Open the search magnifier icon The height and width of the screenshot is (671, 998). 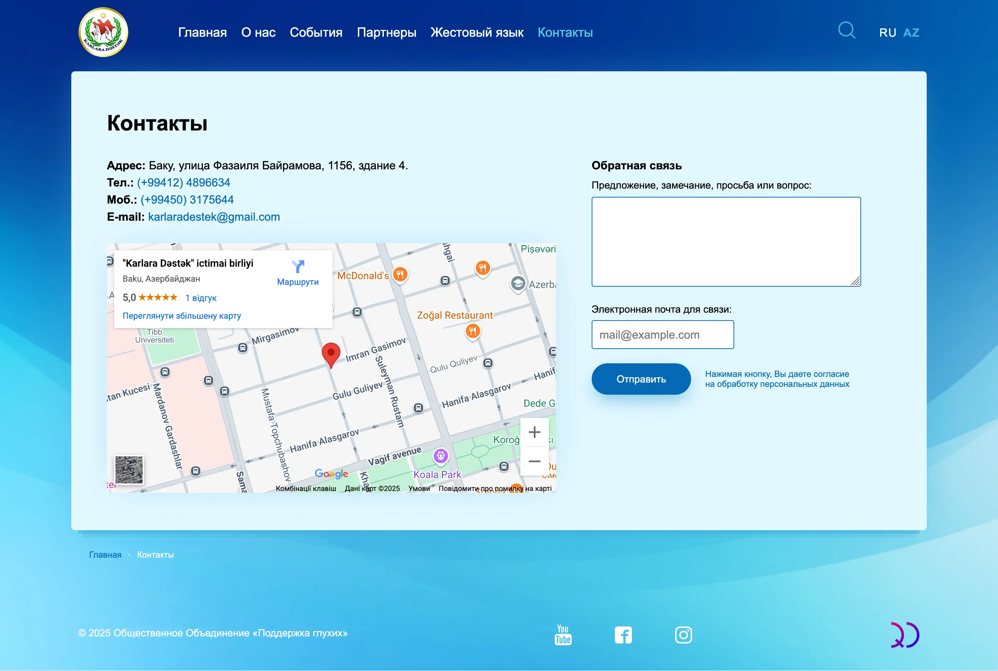(846, 30)
